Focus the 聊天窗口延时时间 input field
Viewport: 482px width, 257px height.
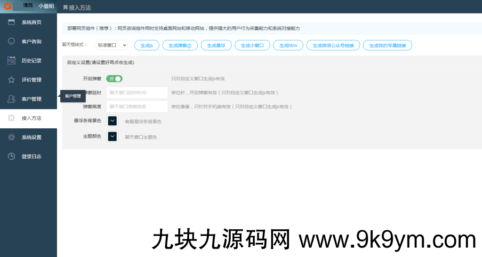click(137, 93)
